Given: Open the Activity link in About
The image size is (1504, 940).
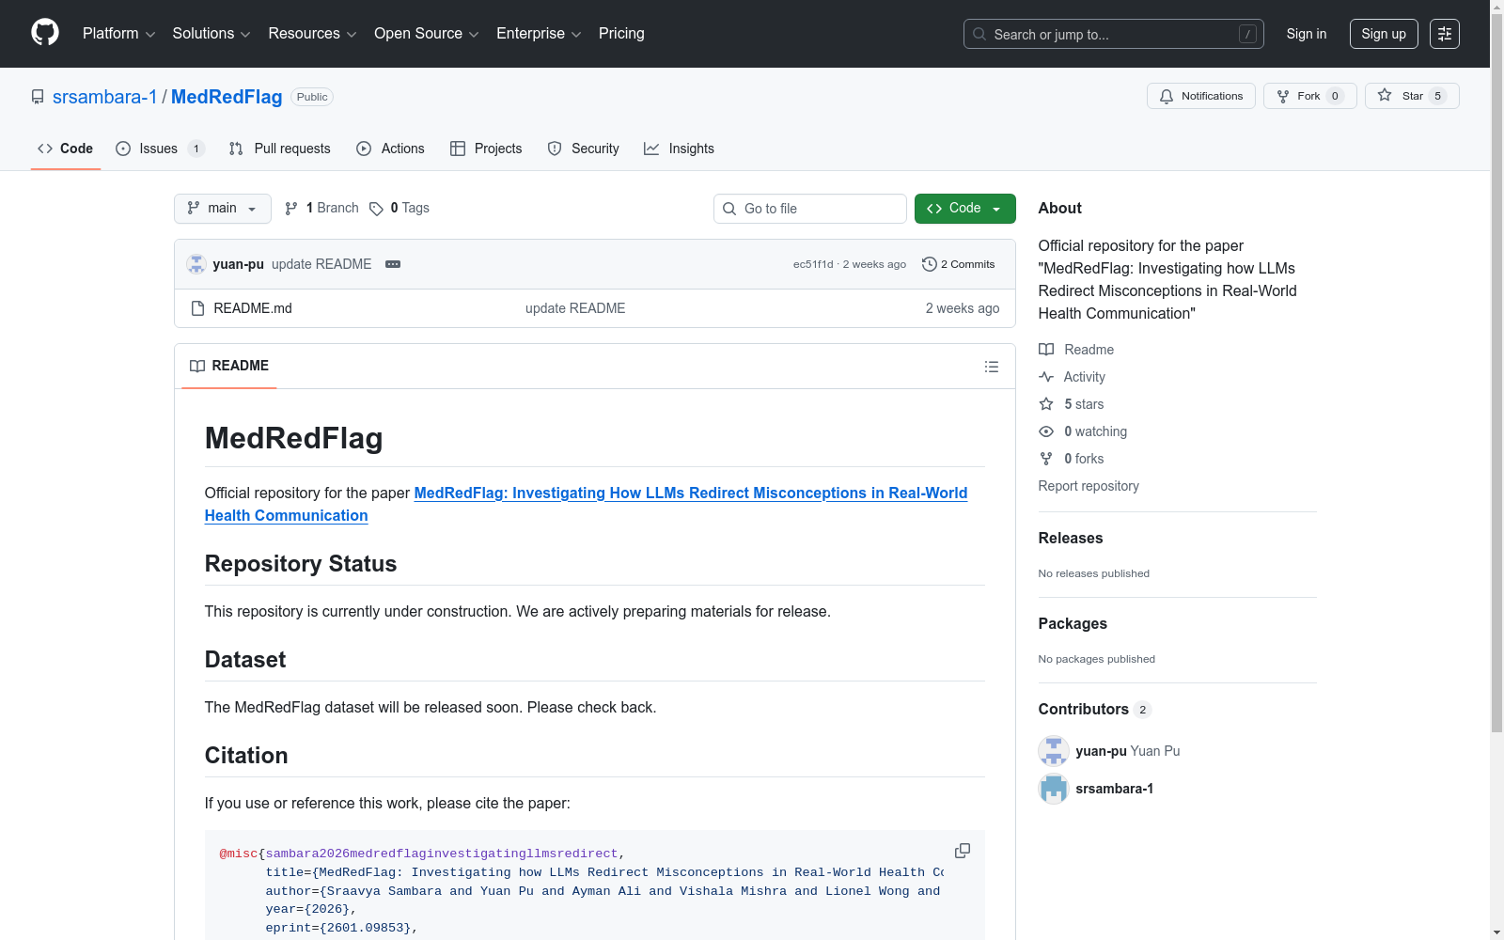Looking at the screenshot, I should (1072, 377).
